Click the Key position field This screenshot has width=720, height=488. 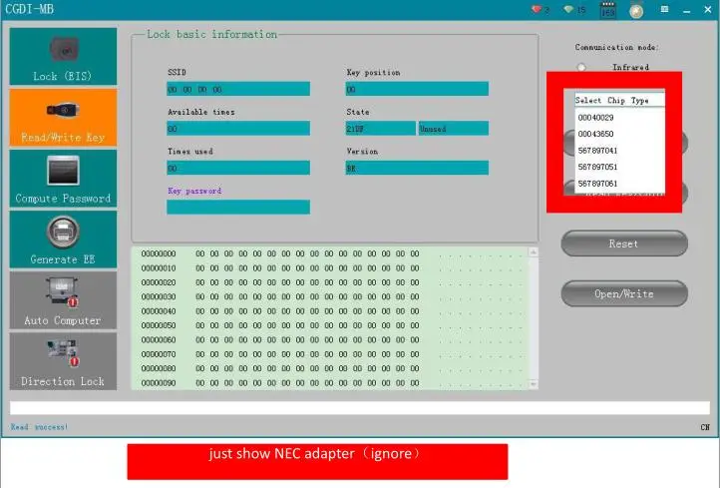pos(417,89)
